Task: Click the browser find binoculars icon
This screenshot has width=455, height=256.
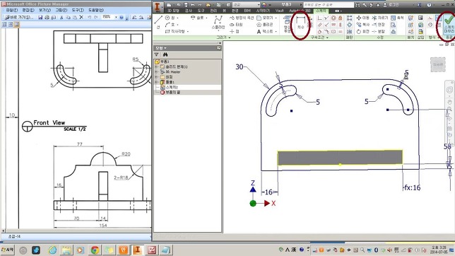Action: click(165, 54)
